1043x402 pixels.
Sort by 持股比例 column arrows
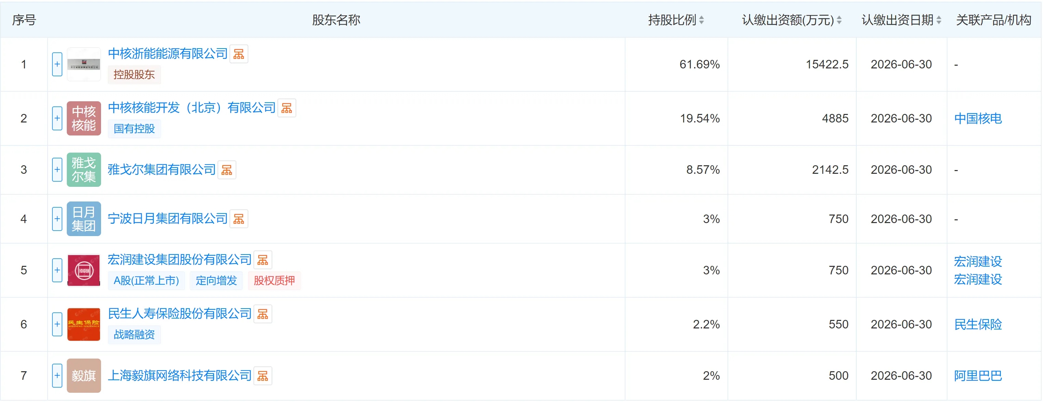(x=702, y=20)
